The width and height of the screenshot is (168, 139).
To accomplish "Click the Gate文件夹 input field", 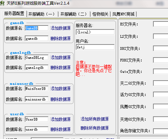I will 161,72.
